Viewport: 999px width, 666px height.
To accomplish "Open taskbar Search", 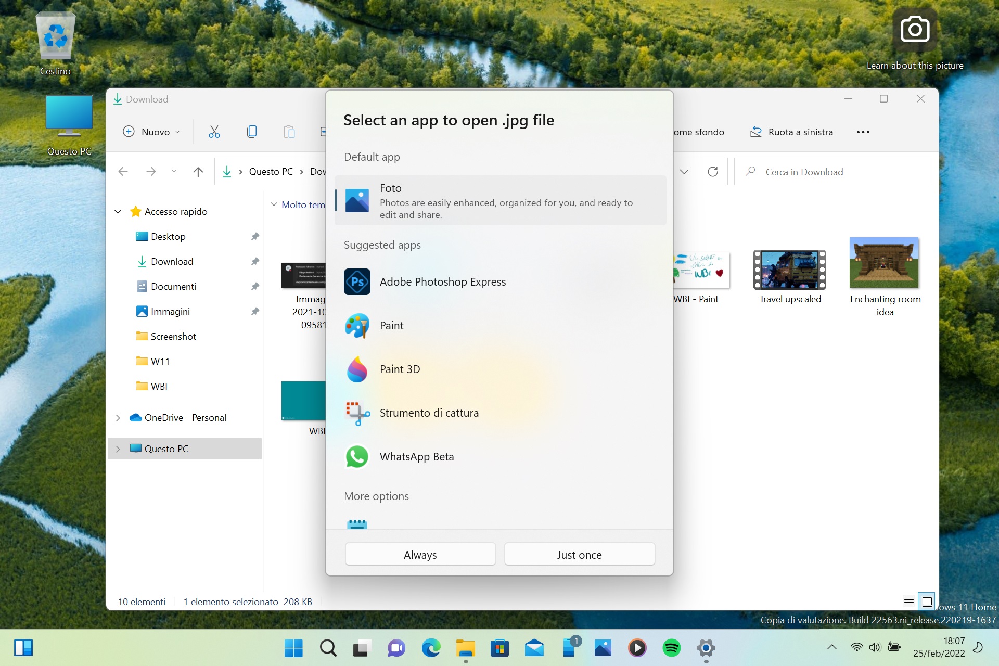I will [x=328, y=648].
